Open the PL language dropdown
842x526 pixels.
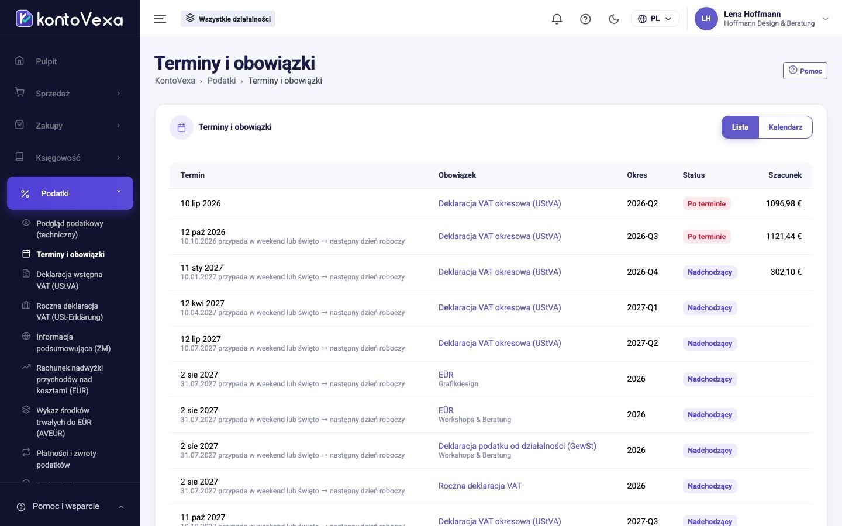tap(655, 19)
